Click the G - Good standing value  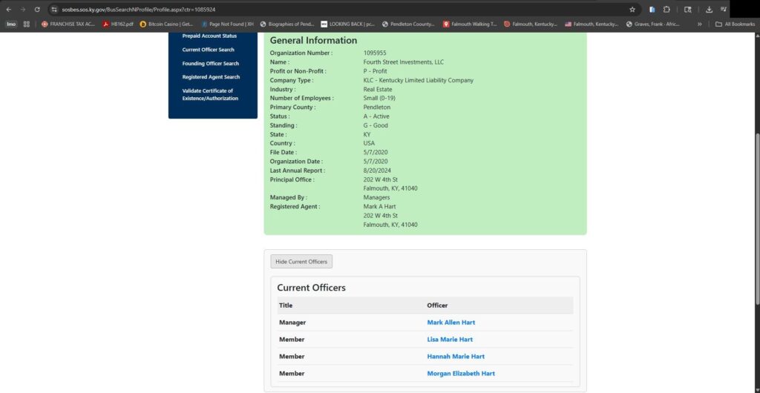[x=376, y=125]
